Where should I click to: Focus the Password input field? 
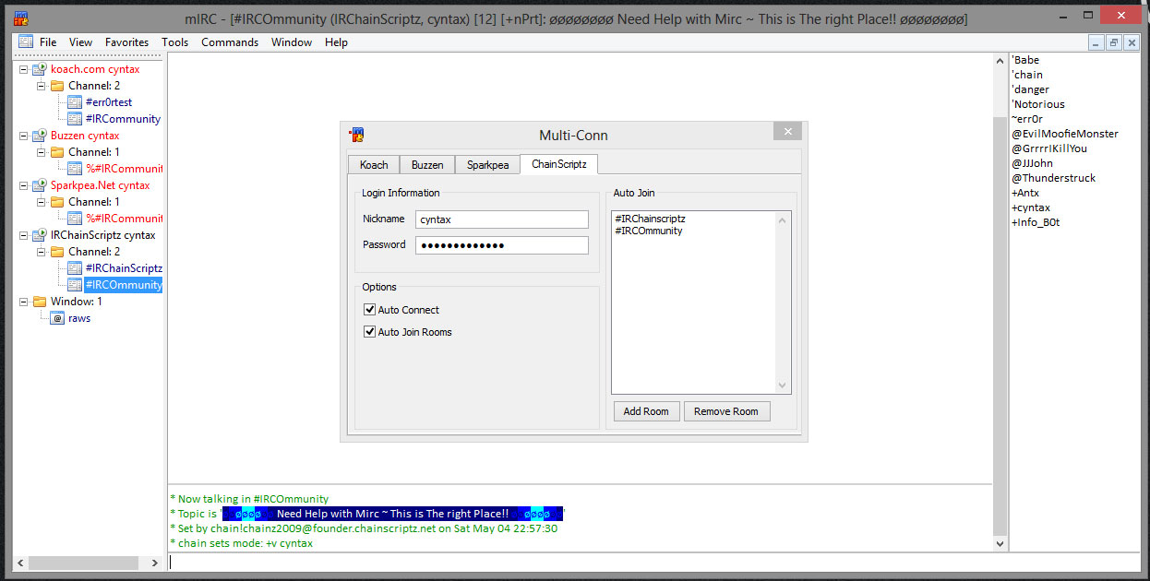click(502, 245)
